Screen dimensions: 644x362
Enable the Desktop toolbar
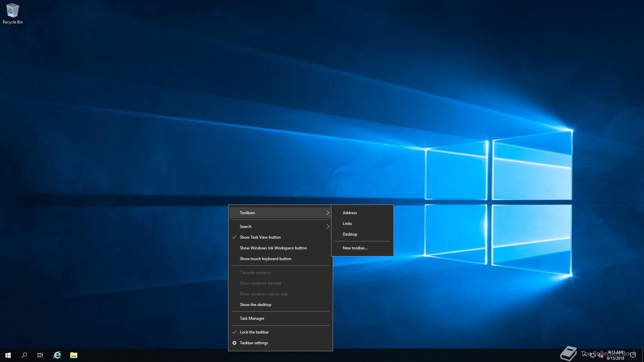pyautogui.click(x=362, y=234)
